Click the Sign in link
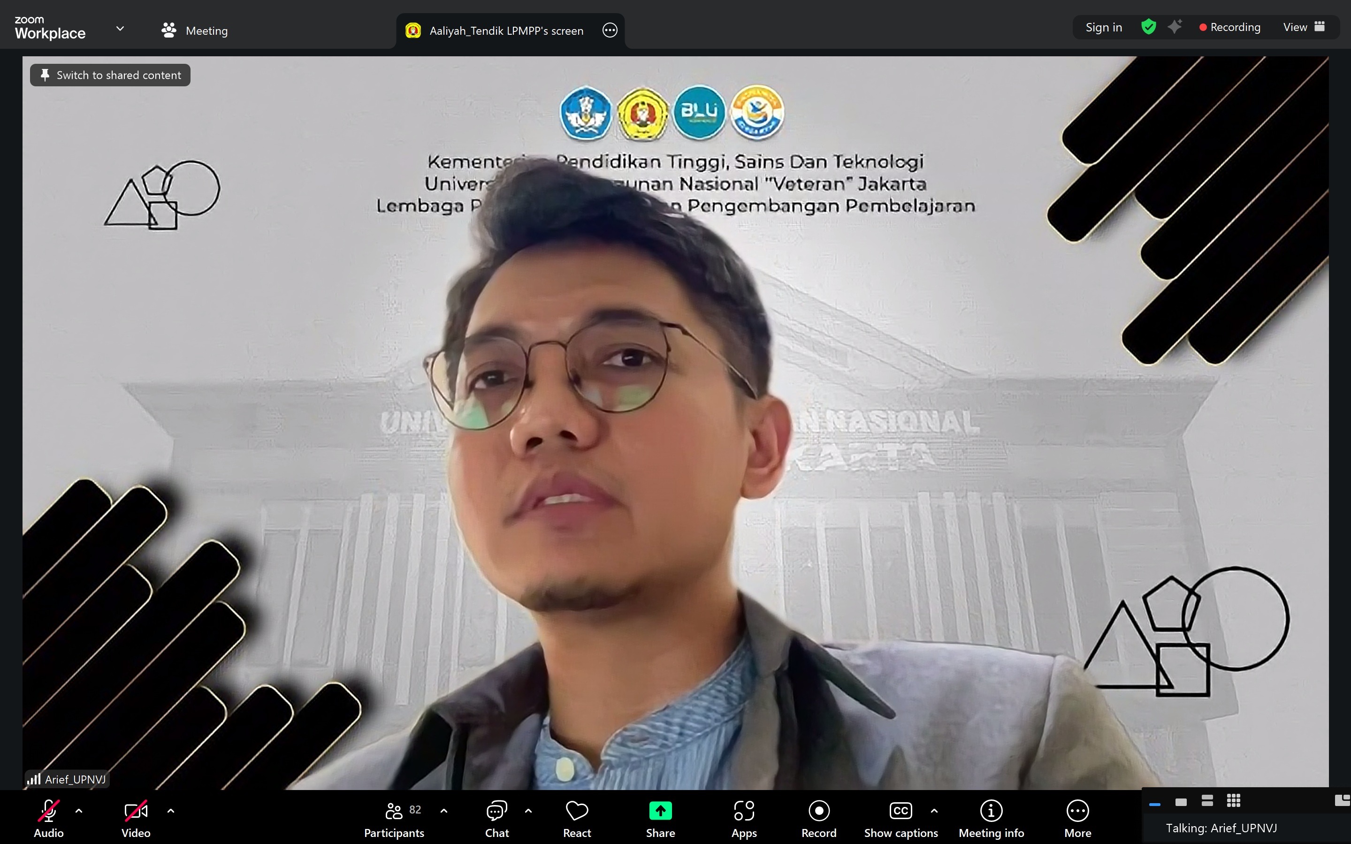The width and height of the screenshot is (1351, 844). (x=1103, y=27)
